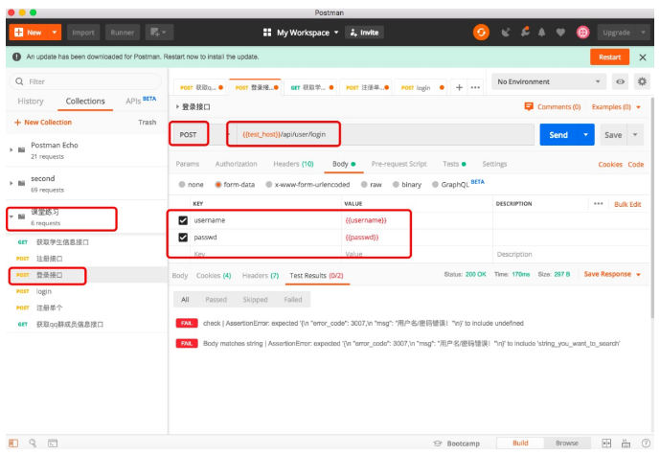
Task: Open Bootcamp in the status bar
Action: coord(457,444)
